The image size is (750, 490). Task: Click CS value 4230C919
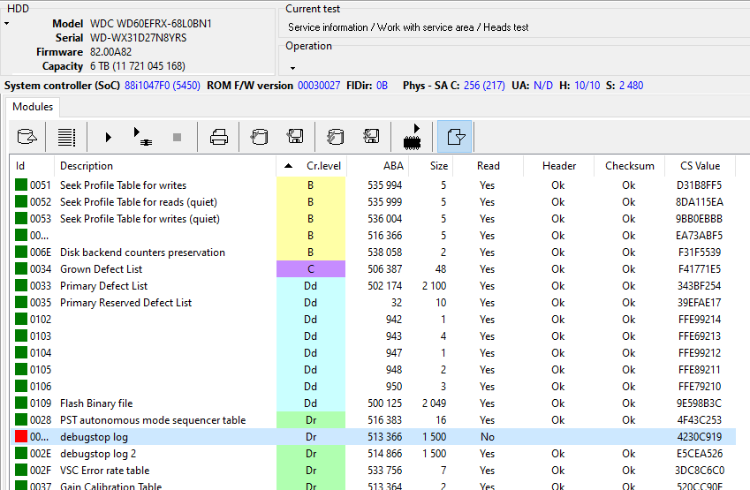pyautogui.click(x=700, y=436)
